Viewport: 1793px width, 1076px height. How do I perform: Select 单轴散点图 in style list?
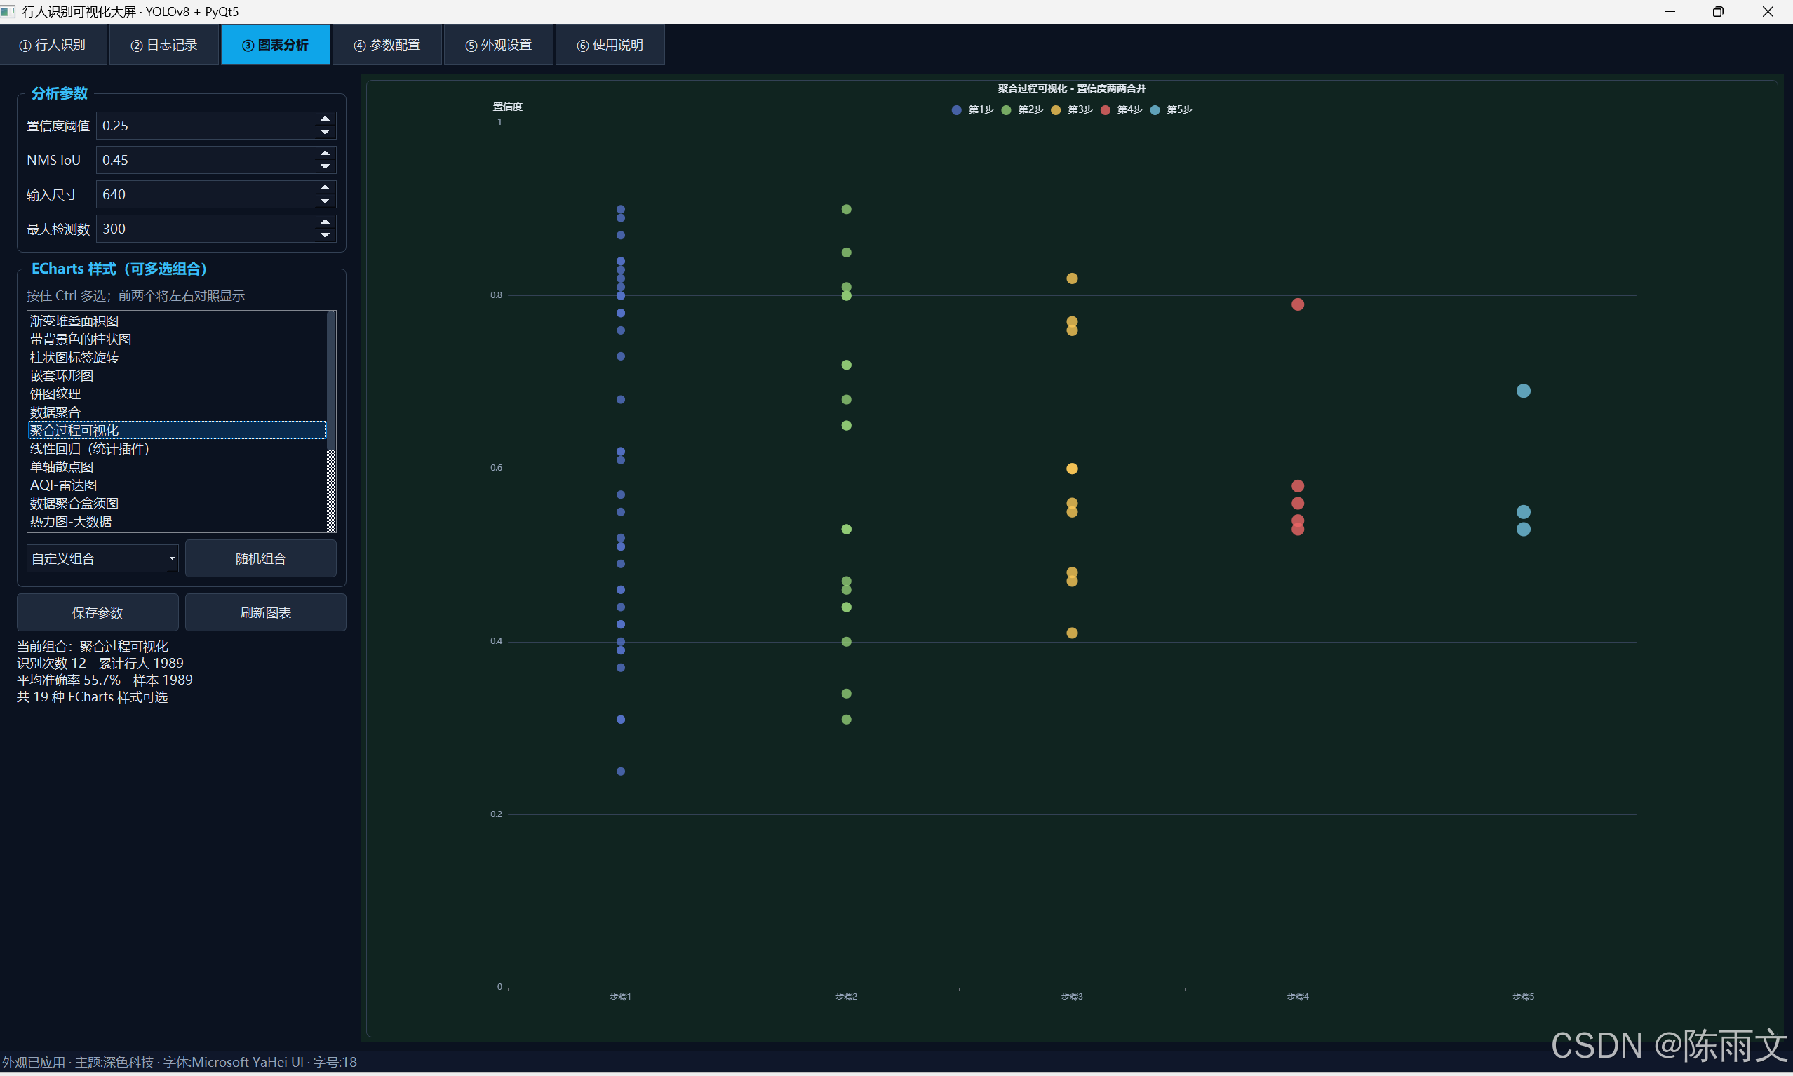tap(177, 467)
